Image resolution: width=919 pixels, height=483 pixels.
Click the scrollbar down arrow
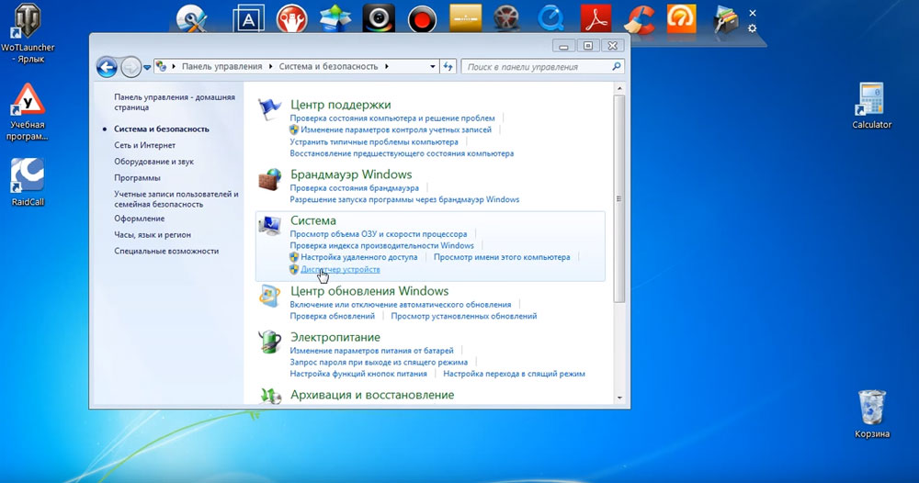tap(619, 399)
